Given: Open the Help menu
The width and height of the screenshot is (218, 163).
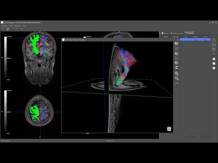Looking at the screenshot, I should click(x=24, y=26).
